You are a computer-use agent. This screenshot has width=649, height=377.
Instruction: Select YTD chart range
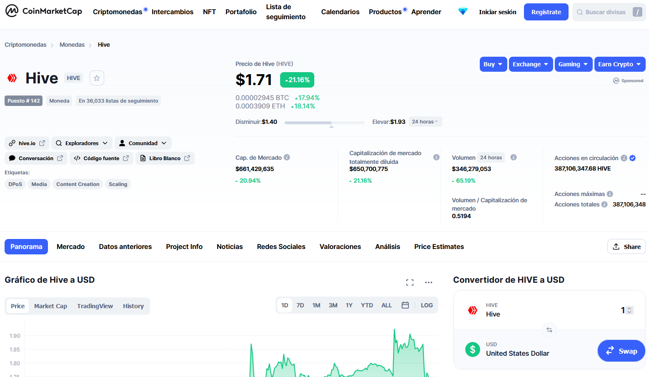(x=367, y=305)
